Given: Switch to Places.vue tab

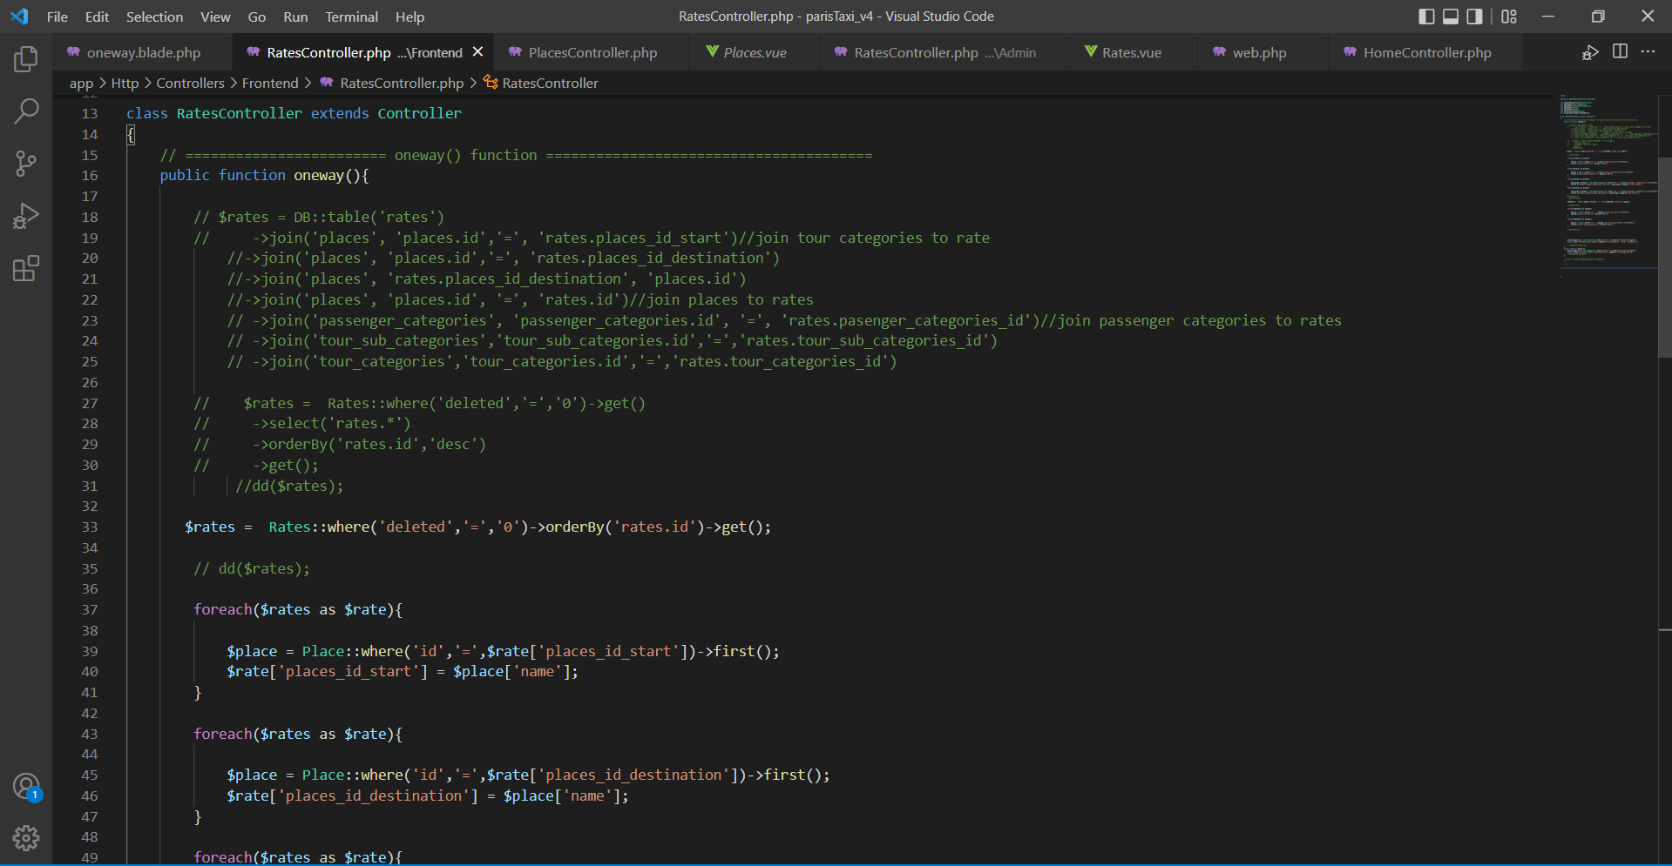Looking at the screenshot, I should point(755,52).
